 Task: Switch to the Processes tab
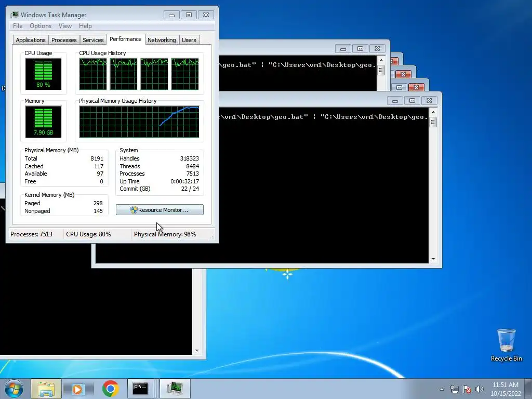64,40
